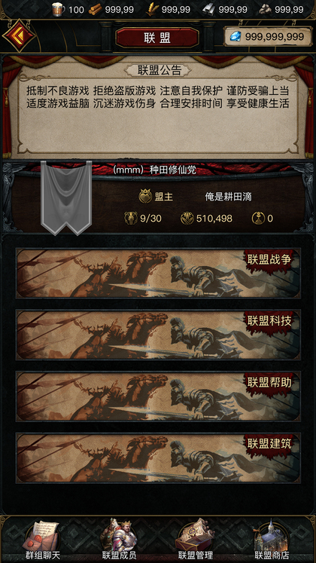
Task: Tap the beer mug resource icon
Action: click(x=59, y=9)
